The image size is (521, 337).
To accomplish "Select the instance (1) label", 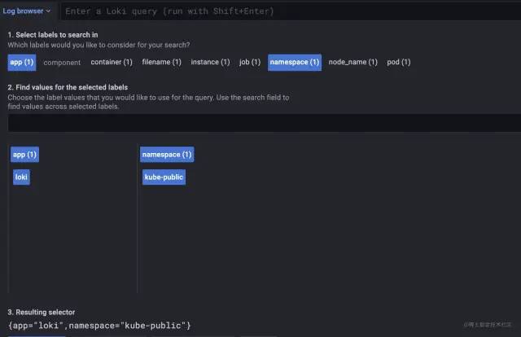I will (210, 62).
